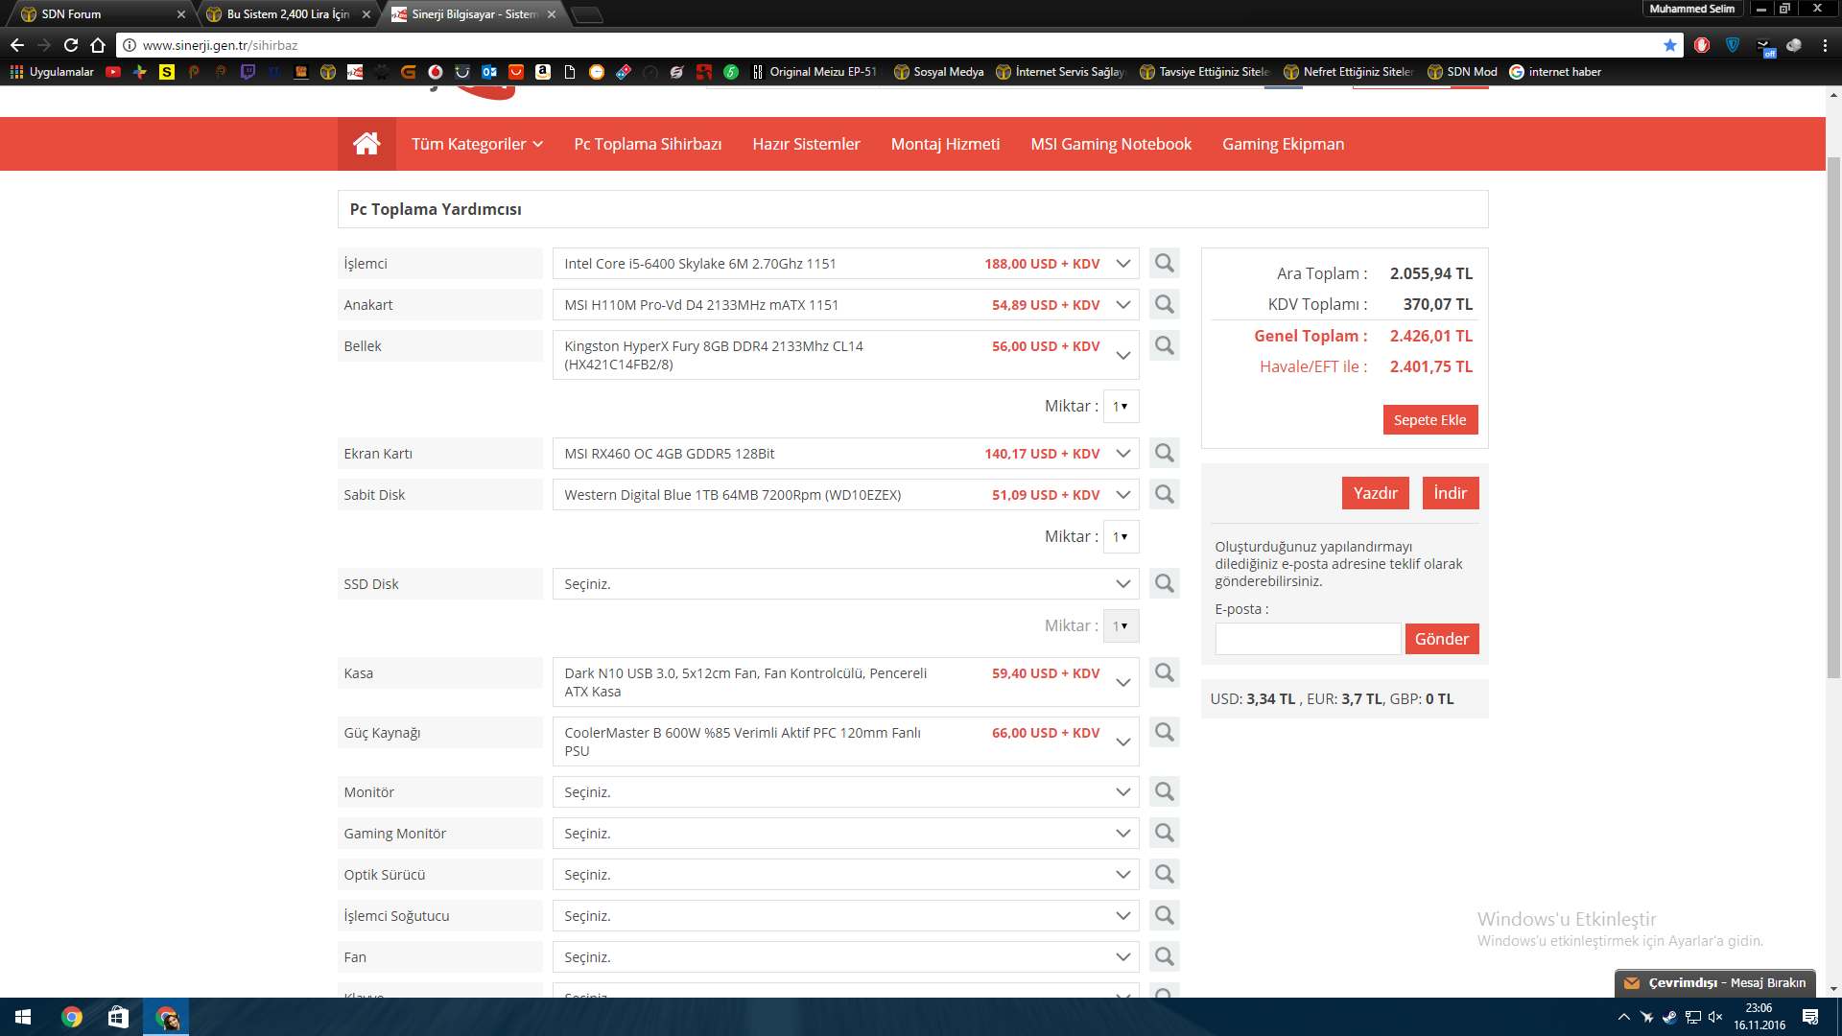
Task: Click the magnifier beside Bellek row
Action: [x=1164, y=345]
